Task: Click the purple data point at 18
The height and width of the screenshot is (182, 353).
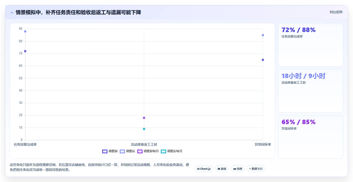Action: click(144, 118)
